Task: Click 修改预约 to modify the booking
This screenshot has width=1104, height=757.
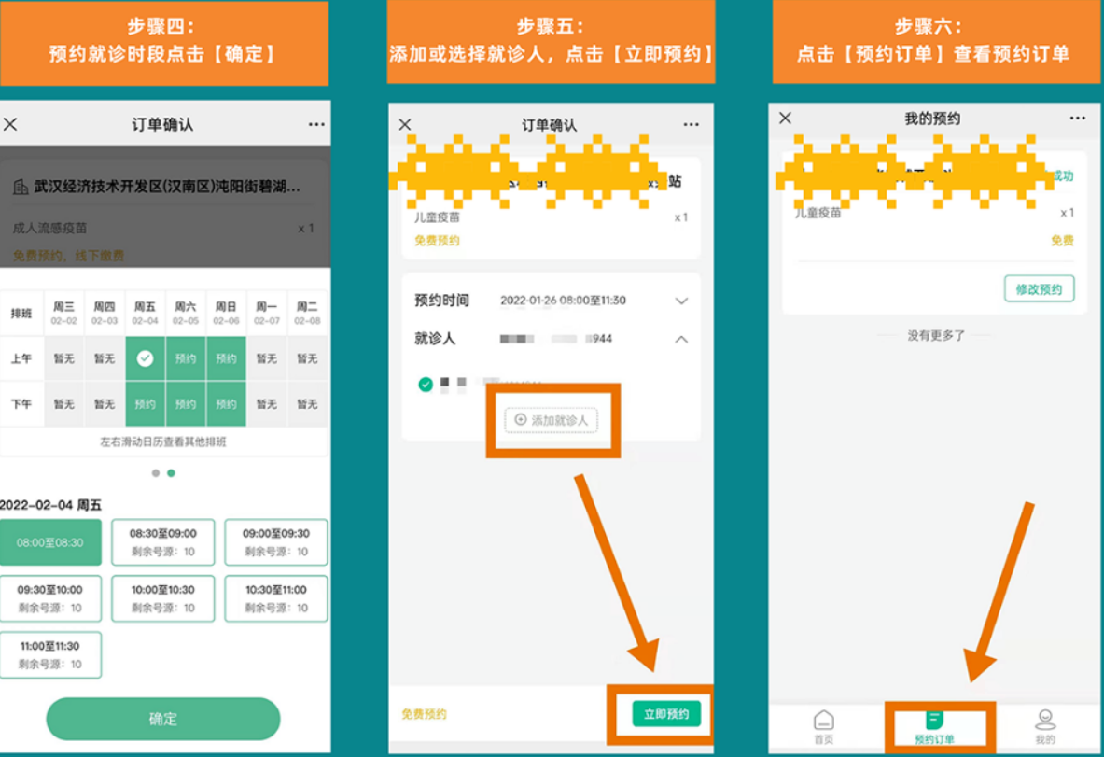Action: 1040,289
